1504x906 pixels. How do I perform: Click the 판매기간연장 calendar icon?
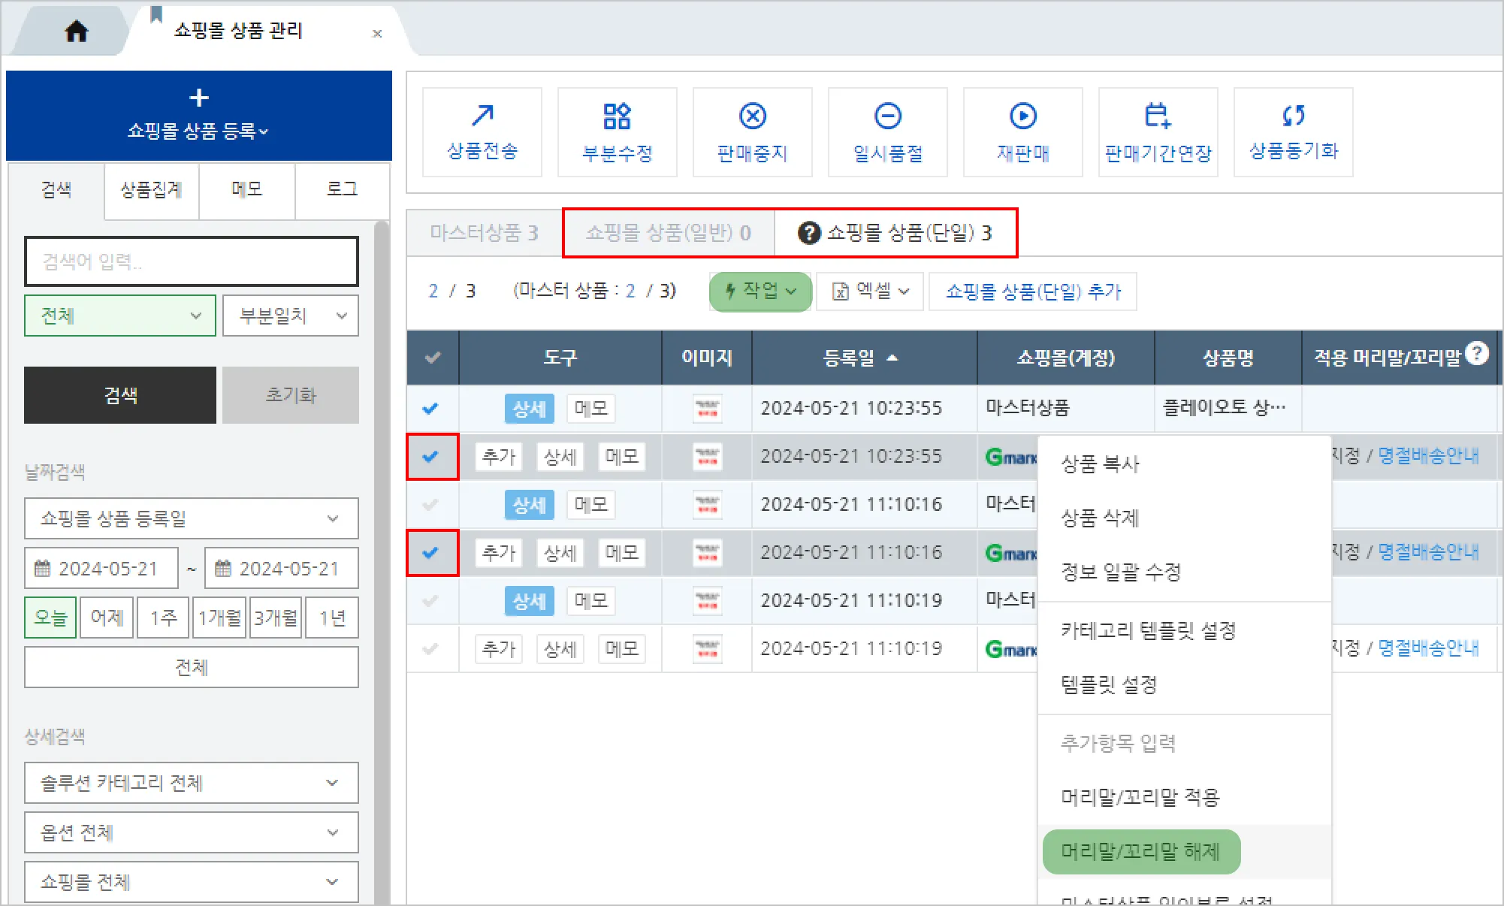1158,116
